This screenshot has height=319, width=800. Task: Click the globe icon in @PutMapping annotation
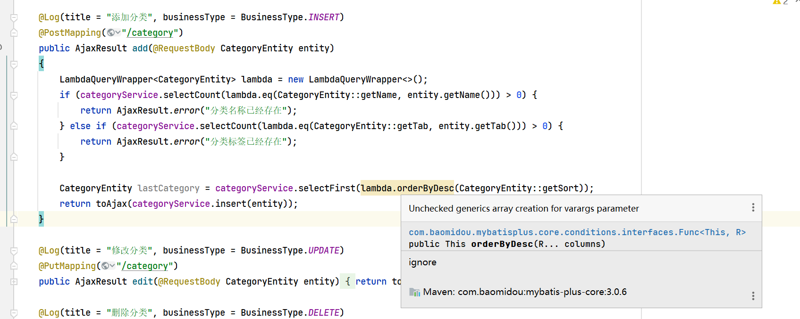pos(106,266)
